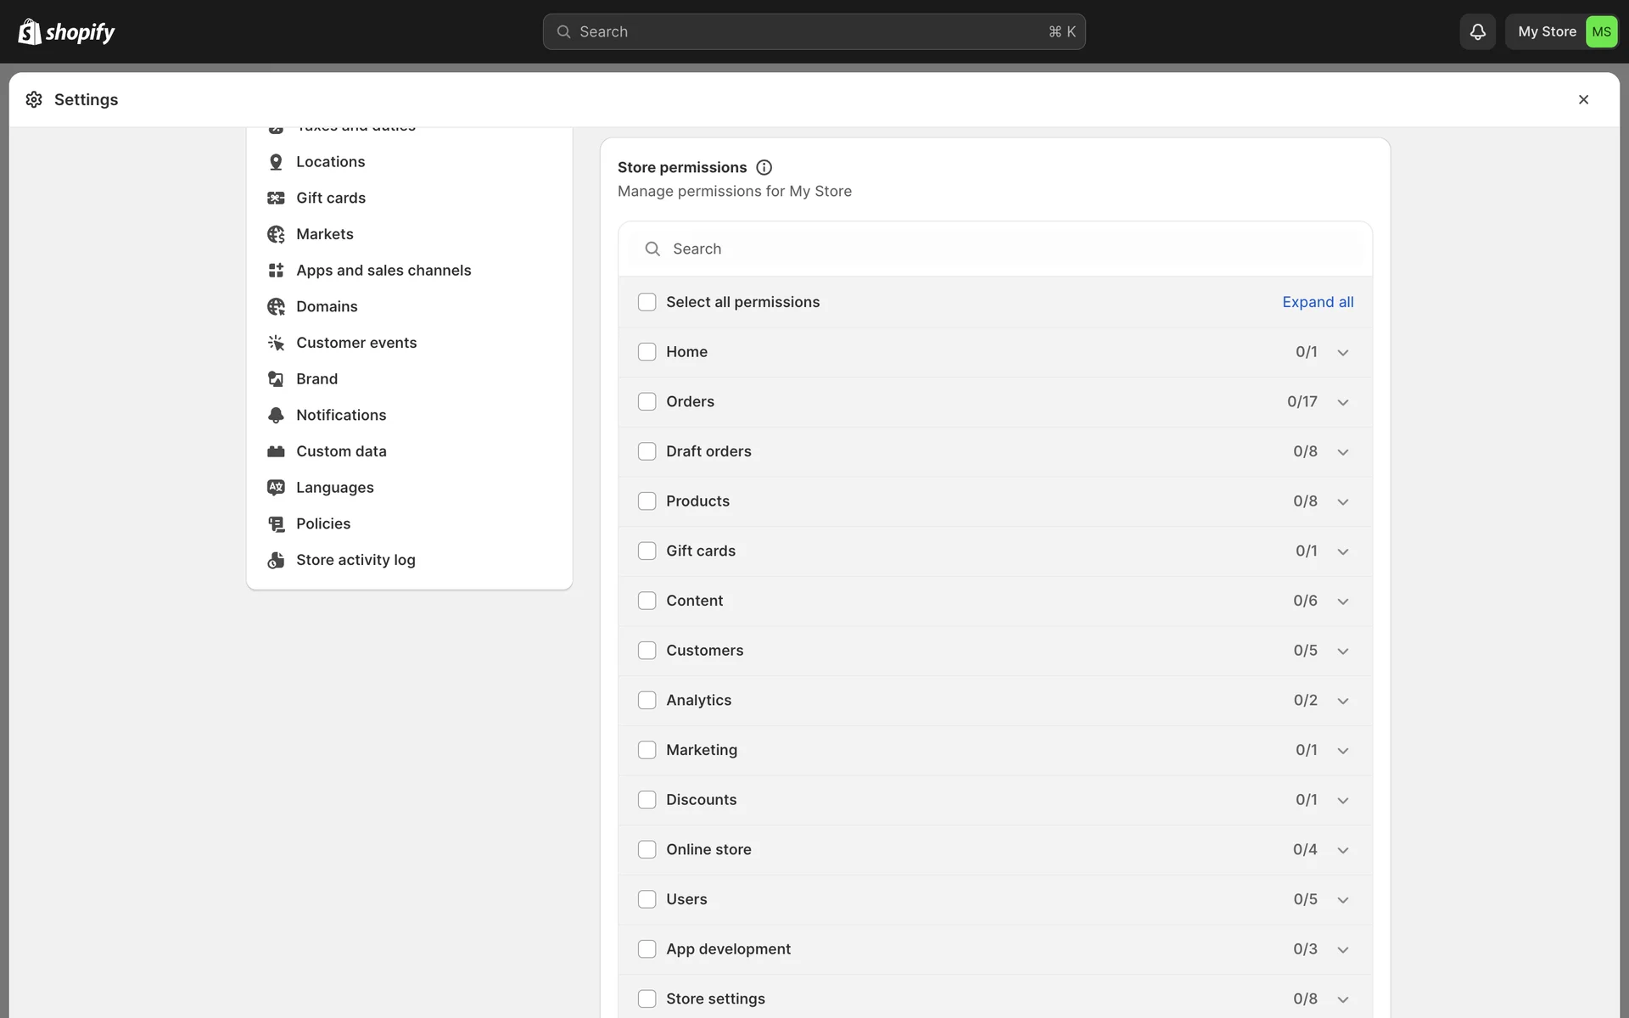
Task: Click the Languages sidebar icon
Action: pos(276,487)
